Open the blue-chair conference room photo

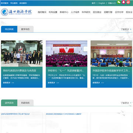click(111, 54)
